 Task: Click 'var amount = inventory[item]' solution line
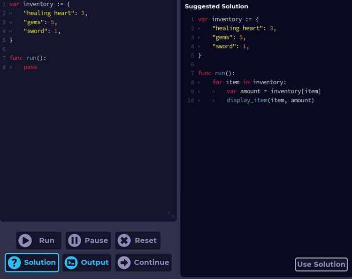pyautogui.click(x=274, y=91)
